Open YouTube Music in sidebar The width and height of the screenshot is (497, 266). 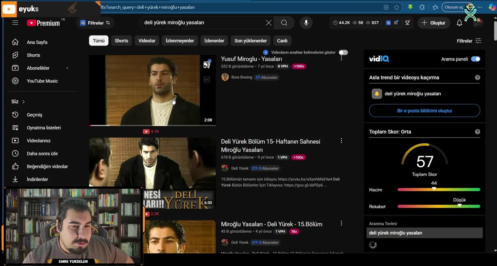(43, 81)
